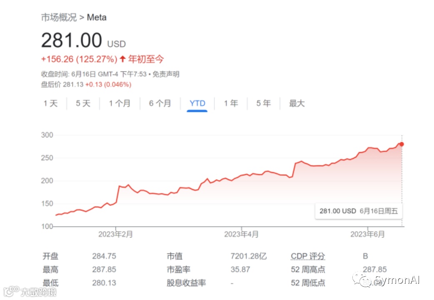
Task: Click the YTD tab
Action: (197, 103)
